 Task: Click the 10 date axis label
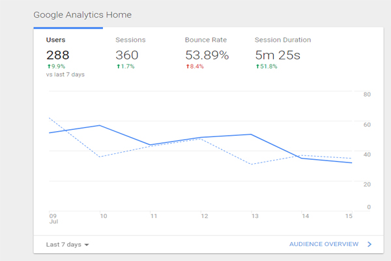click(104, 216)
